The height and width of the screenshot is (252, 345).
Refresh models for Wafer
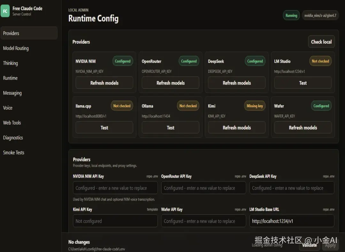coord(303,128)
